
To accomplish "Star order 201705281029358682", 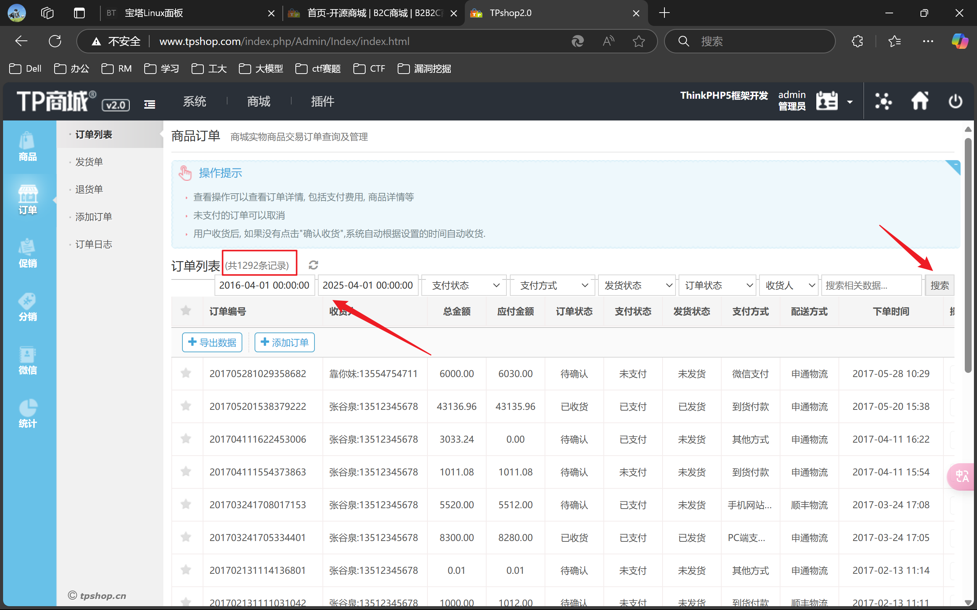I will click(x=186, y=373).
